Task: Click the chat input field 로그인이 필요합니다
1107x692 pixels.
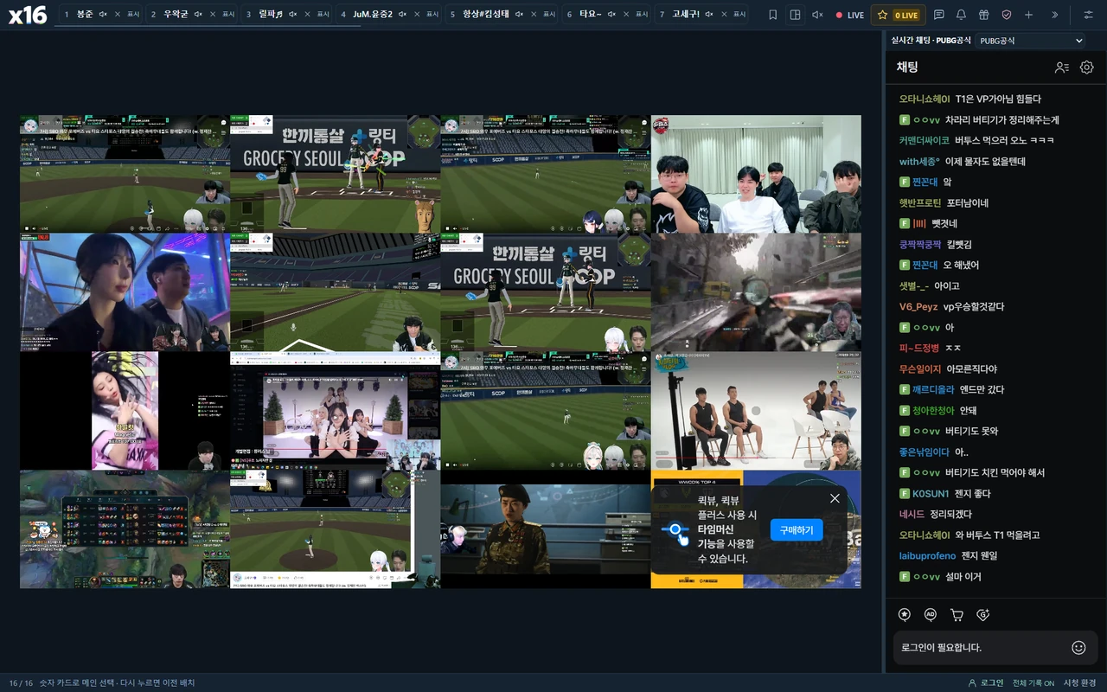Action: pos(995,647)
